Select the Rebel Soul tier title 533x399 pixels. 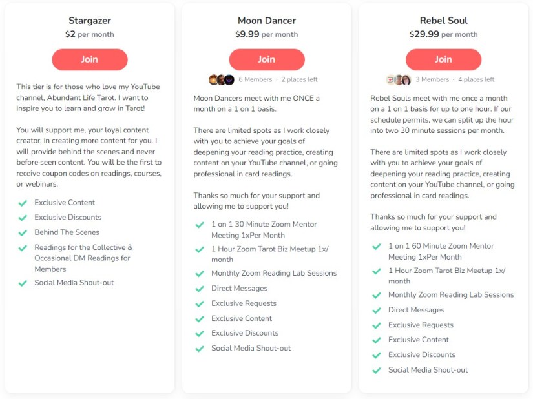443,21
